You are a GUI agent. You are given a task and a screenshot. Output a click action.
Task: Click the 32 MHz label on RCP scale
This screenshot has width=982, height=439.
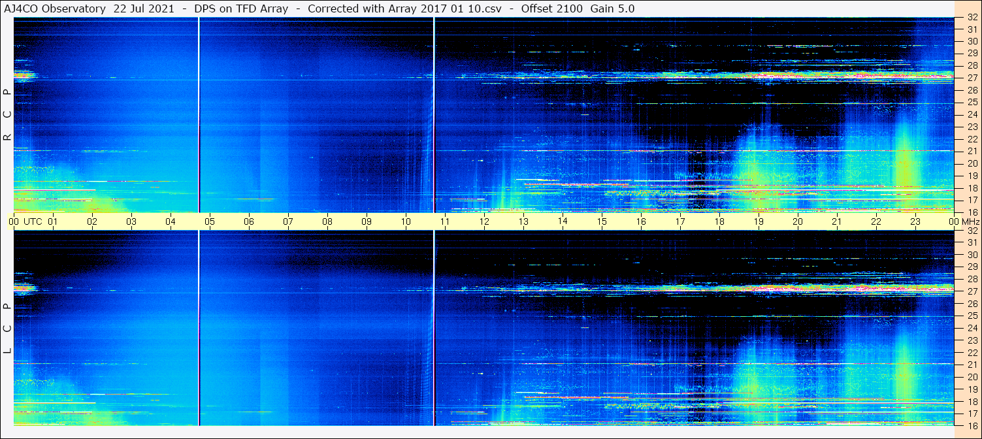pos(972,17)
